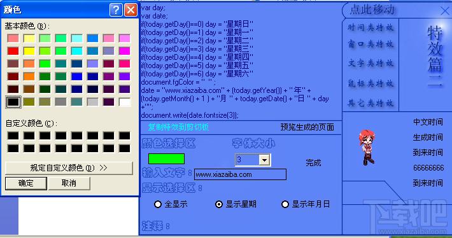Viewport: 452px width, 238px height.
Task: Open the 窗口类特效 category
Action: (x=371, y=44)
